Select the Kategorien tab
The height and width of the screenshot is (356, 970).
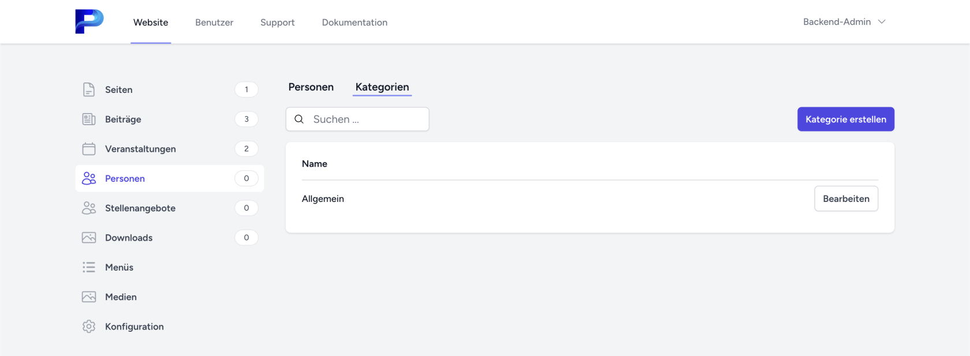(x=382, y=87)
